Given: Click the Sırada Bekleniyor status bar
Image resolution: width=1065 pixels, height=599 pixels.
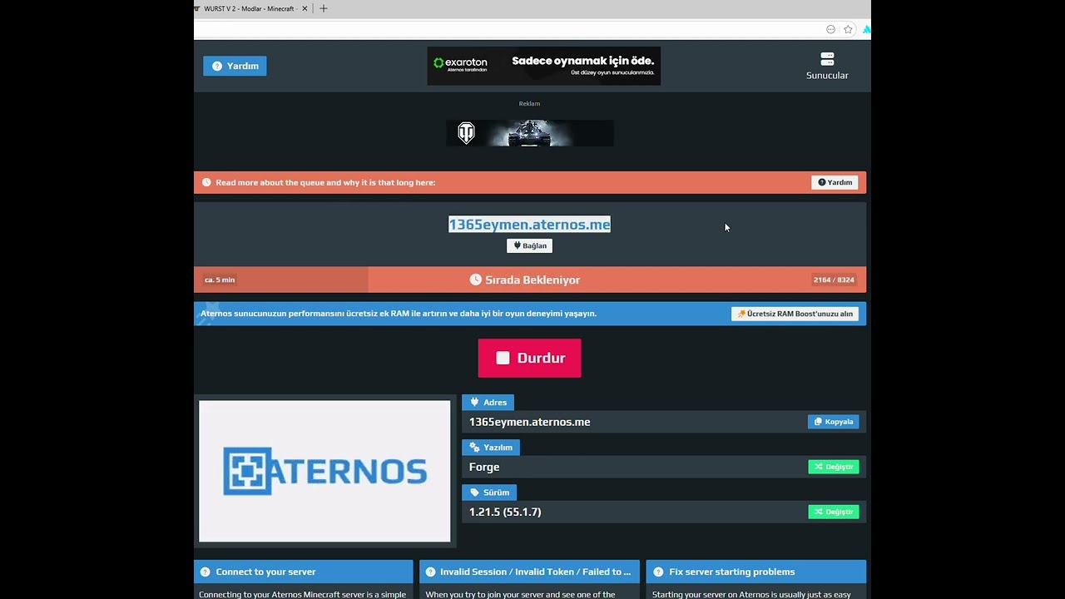Looking at the screenshot, I should [x=530, y=280].
